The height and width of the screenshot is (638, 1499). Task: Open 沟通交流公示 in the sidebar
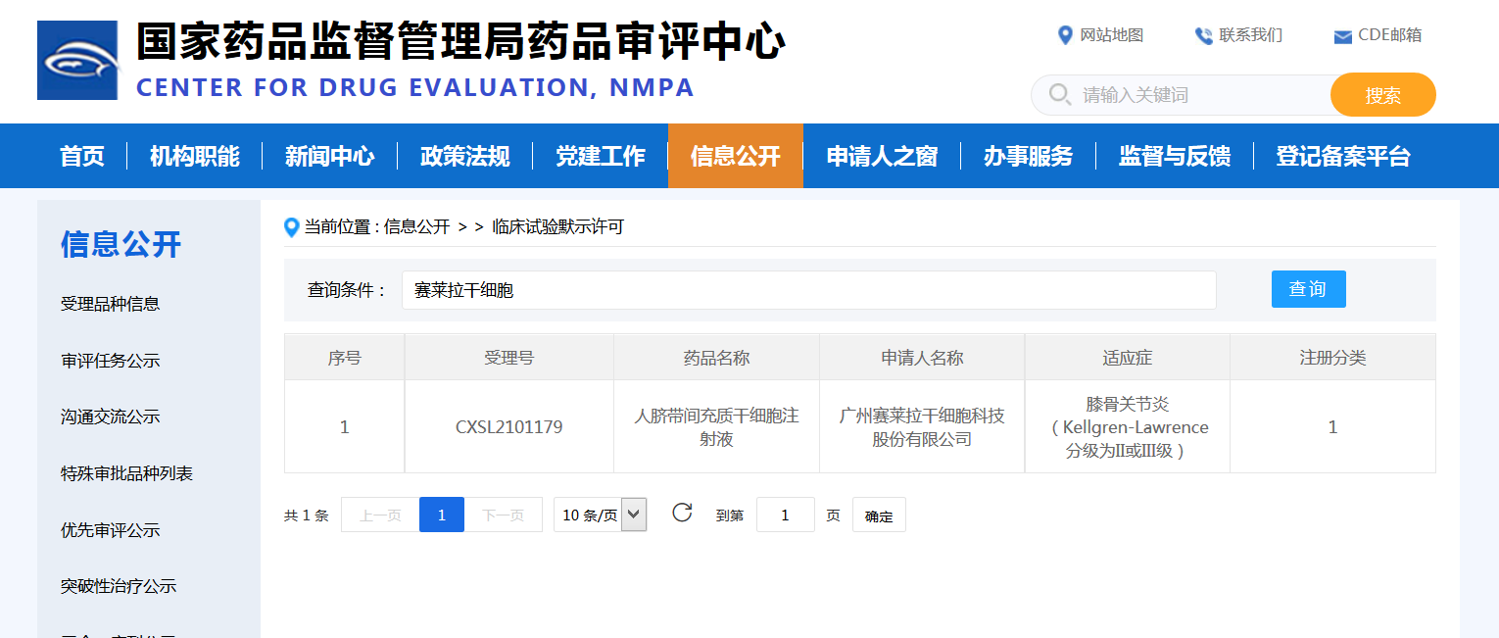[111, 417]
